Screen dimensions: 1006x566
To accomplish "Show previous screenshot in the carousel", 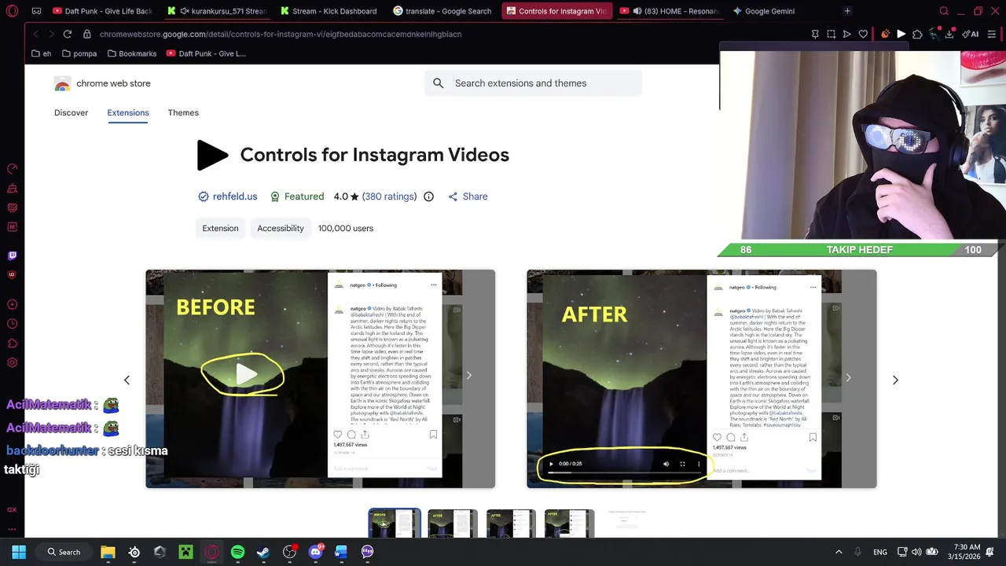I will (x=127, y=380).
